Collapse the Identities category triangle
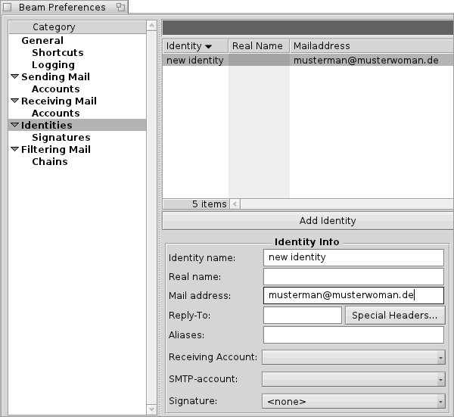 click(x=15, y=126)
